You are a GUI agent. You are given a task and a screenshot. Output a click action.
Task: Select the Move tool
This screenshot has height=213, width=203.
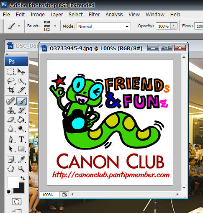(x=21, y=72)
